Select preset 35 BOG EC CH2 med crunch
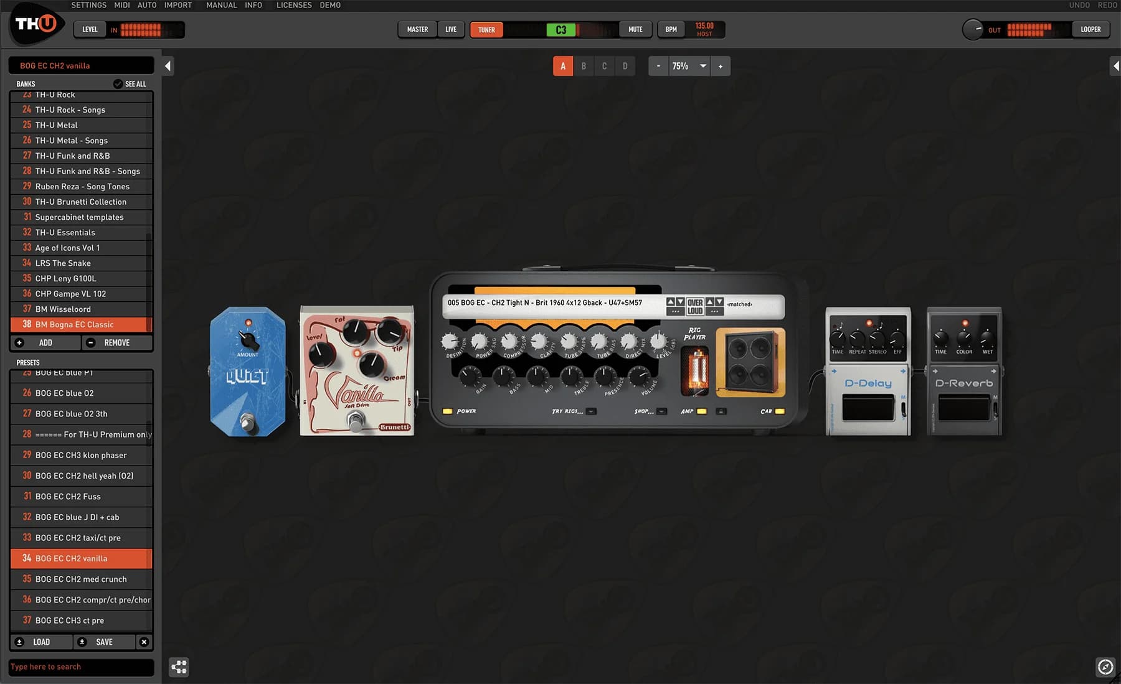The width and height of the screenshot is (1121, 684). pyautogui.click(x=81, y=579)
